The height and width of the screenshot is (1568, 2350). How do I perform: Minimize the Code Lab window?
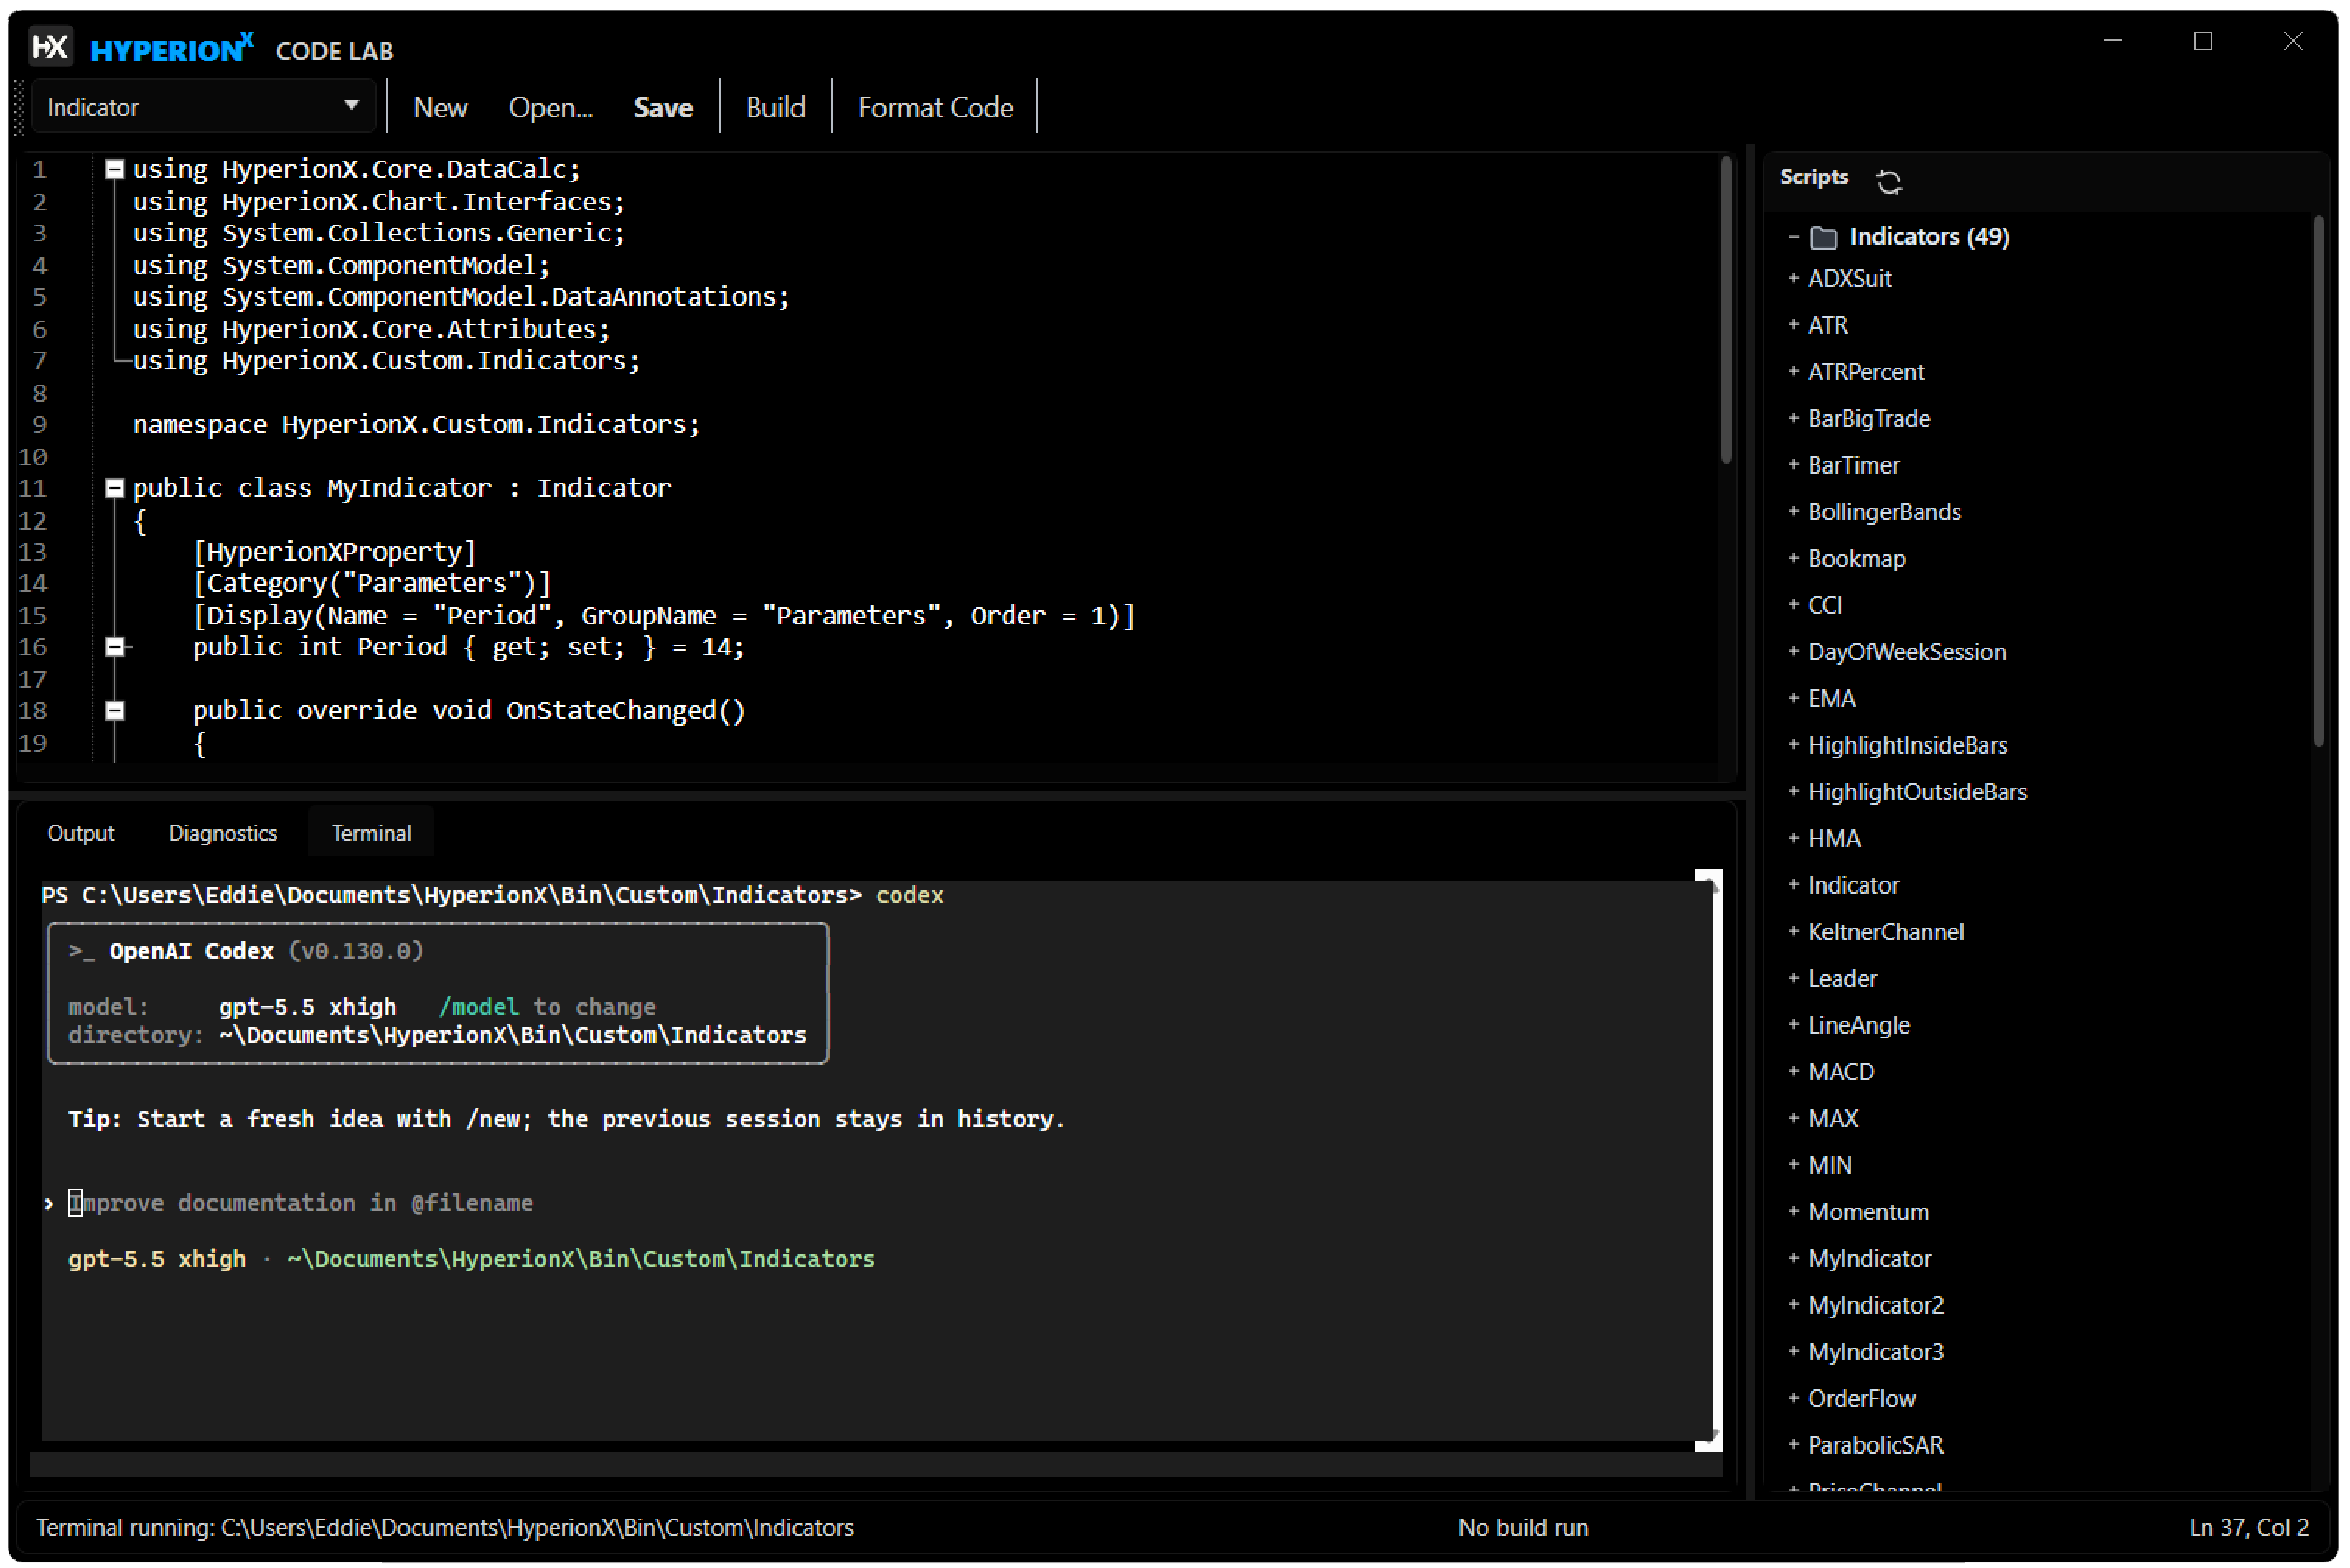coord(2112,41)
